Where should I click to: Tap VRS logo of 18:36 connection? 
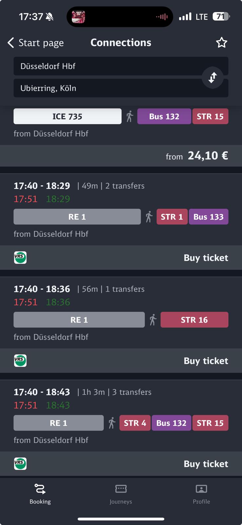(x=20, y=361)
